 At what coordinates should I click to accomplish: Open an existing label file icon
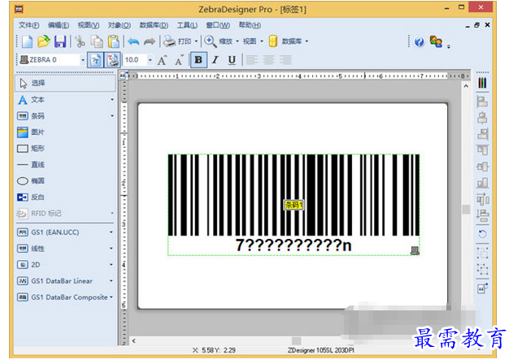click(44, 41)
